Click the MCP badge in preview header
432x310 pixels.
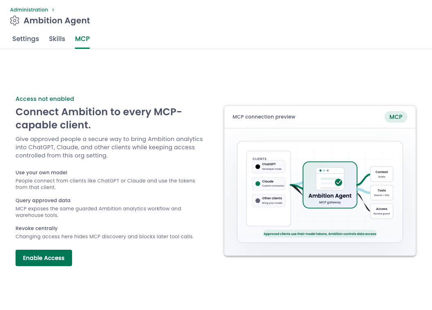396,117
